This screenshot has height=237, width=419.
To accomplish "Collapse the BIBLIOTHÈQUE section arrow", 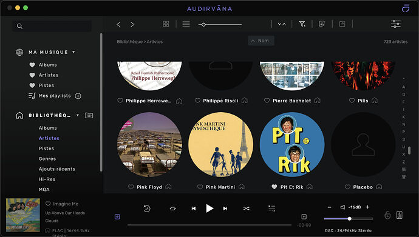I will [x=78, y=115].
